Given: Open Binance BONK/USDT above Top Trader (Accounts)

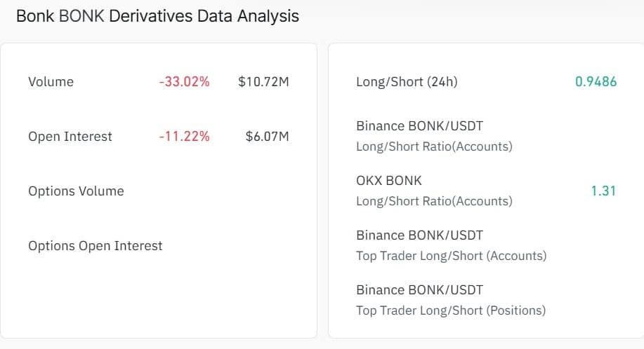Looking at the screenshot, I should tap(419, 235).
